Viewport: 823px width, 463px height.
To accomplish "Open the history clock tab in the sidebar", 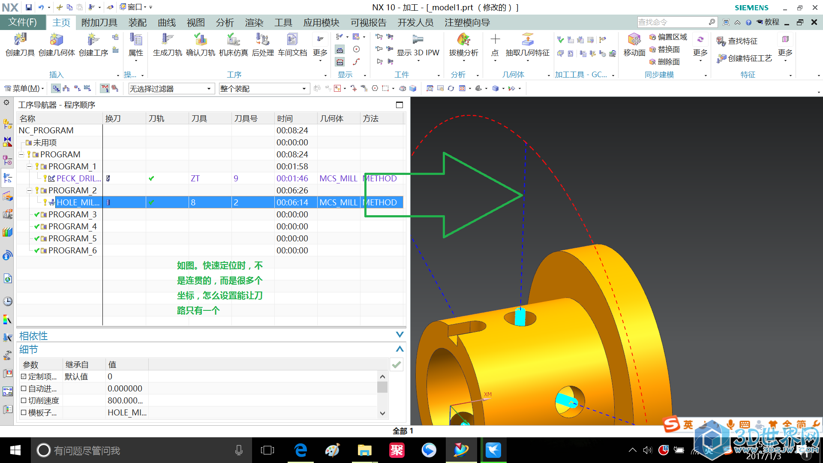I will click(7, 301).
